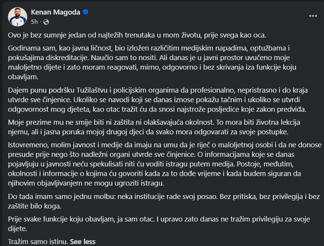
Task: Click the opening line starting 'Ovo je bez sumnje'
Action: coord(137,35)
